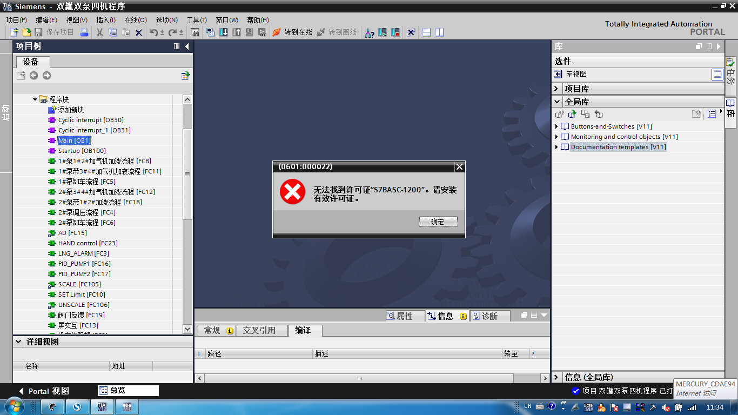Collapse the 程序块 folder in project tree
Image resolution: width=738 pixels, height=415 pixels.
coord(35,99)
